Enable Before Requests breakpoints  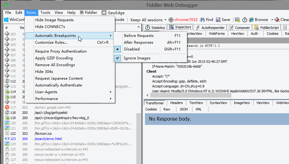click(150, 35)
